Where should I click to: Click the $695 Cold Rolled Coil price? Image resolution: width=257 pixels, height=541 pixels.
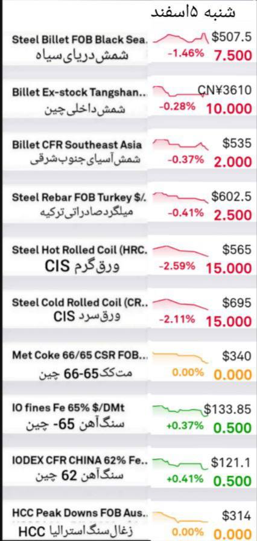237,303
